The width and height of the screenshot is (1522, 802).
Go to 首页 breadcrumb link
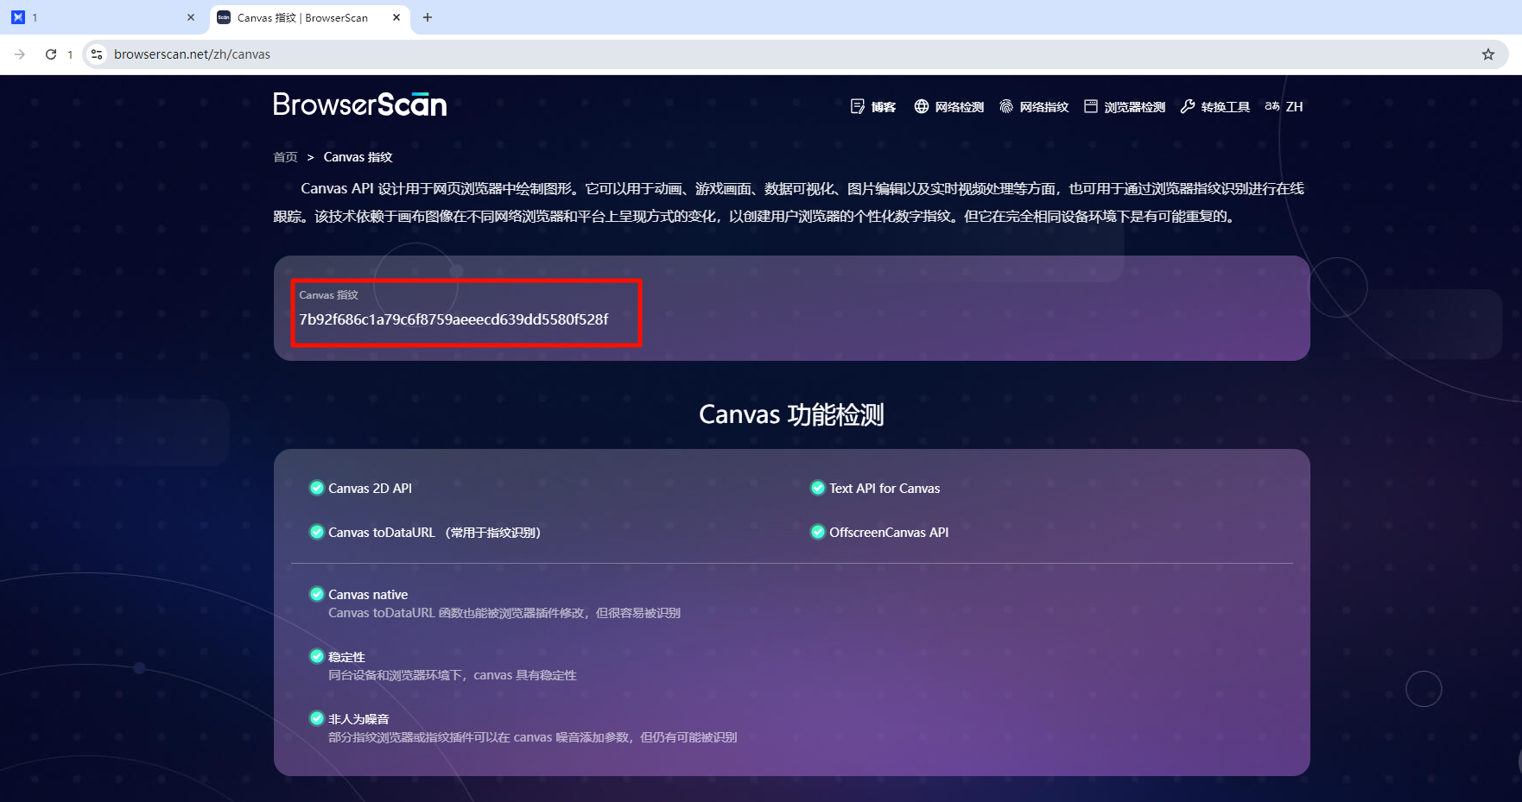(285, 157)
